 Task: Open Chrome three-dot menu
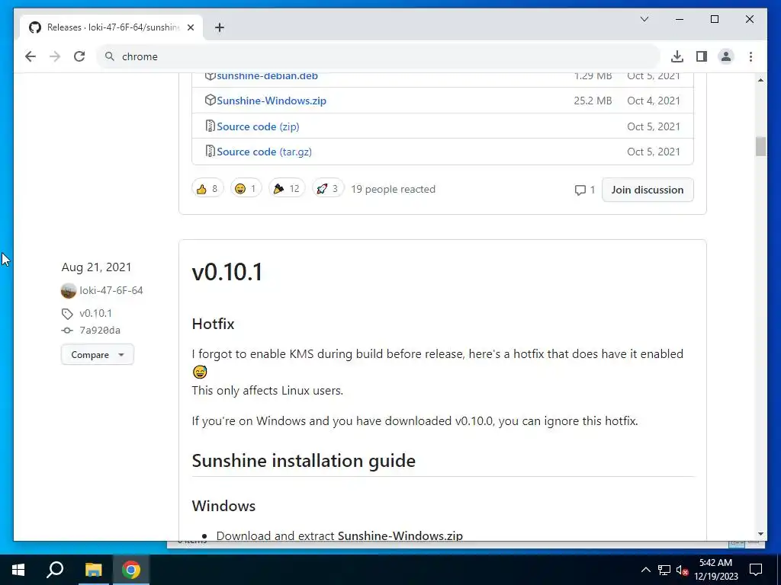(750, 56)
